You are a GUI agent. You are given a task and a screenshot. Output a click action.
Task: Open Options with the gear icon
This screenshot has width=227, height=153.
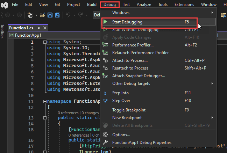point(121,135)
